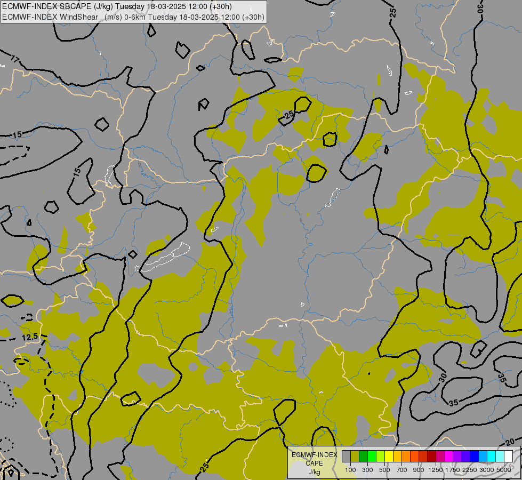
Task: Click the 17 wind shear contour label
Action: (x=15, y=60)
